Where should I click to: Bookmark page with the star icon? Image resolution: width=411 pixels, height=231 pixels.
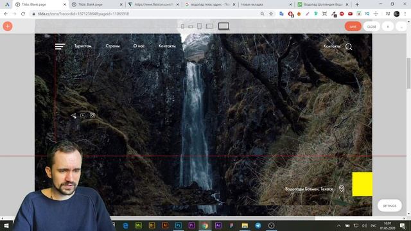271,14
